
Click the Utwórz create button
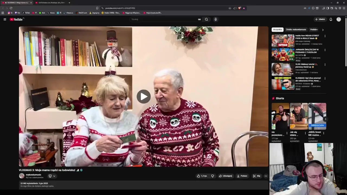320,19
